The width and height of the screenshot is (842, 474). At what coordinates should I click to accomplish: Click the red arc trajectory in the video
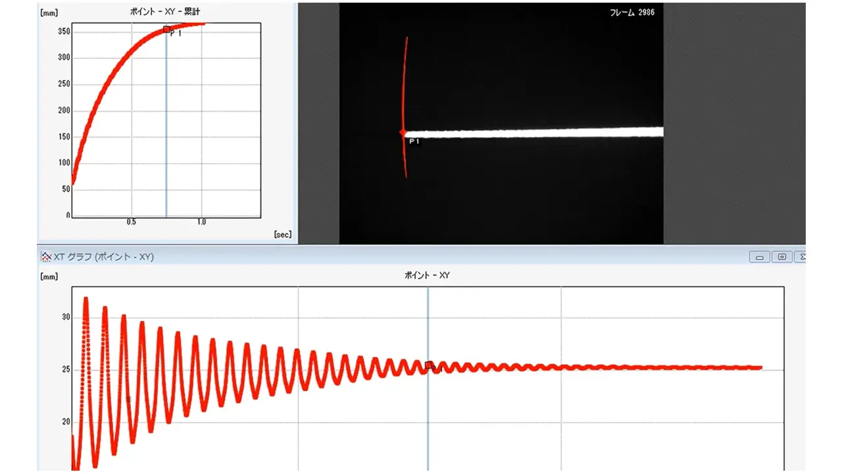coord(405,107)
